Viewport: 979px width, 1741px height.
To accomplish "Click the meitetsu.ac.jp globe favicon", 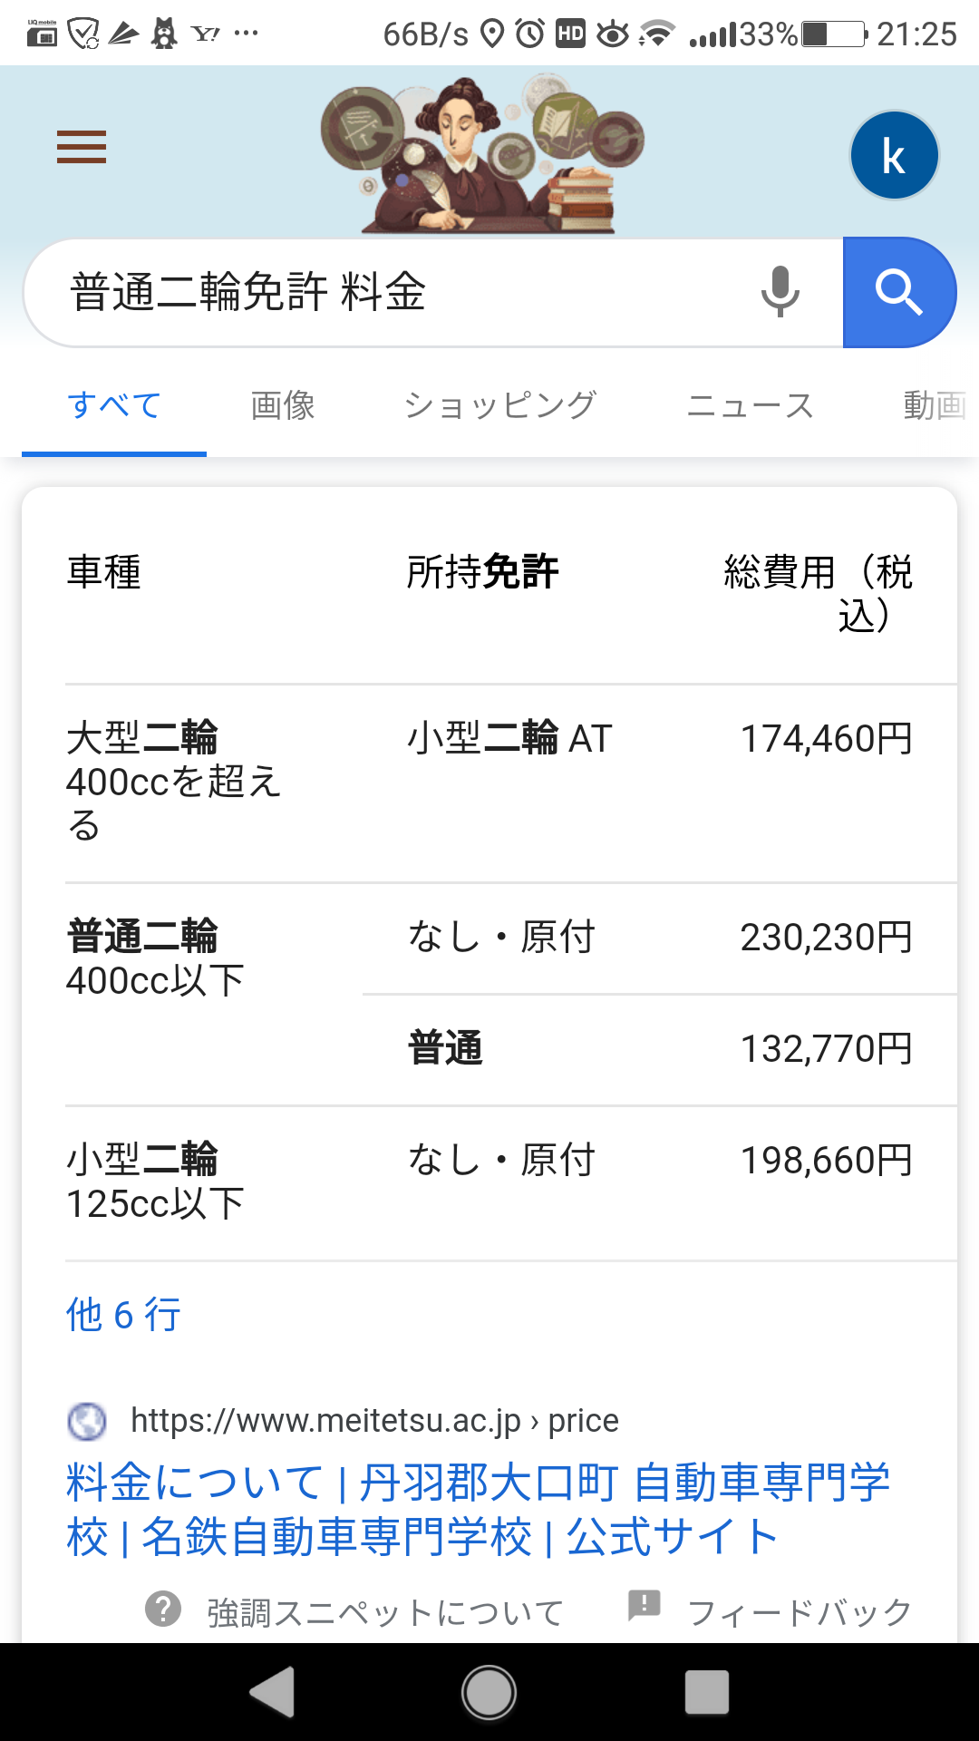I will pos(87,1421).
